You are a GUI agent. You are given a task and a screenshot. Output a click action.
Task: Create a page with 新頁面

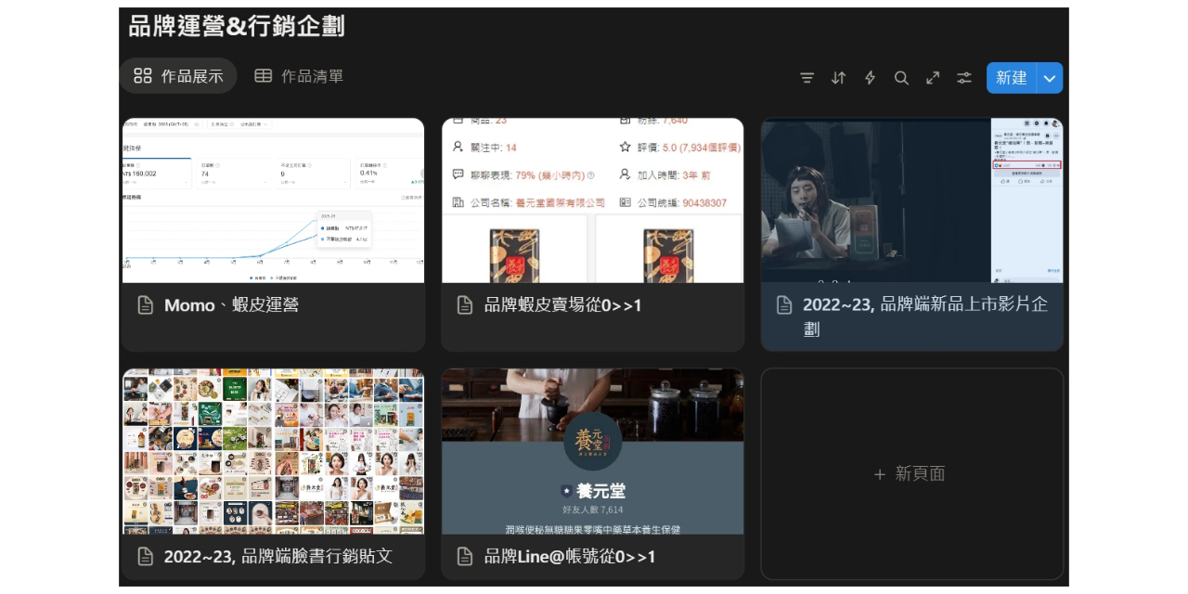tap(910, 473)
